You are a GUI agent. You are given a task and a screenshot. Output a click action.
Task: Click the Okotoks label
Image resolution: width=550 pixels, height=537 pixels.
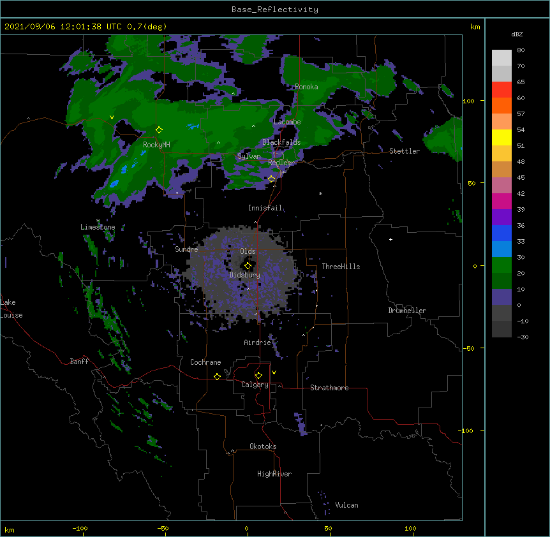(x=263, y=446)
